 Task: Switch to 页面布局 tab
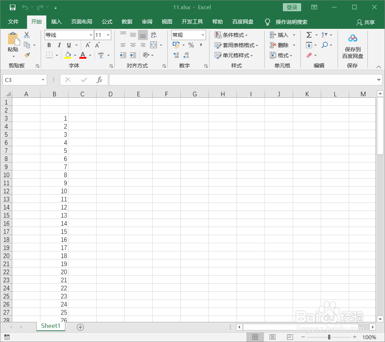click(81, 22)
